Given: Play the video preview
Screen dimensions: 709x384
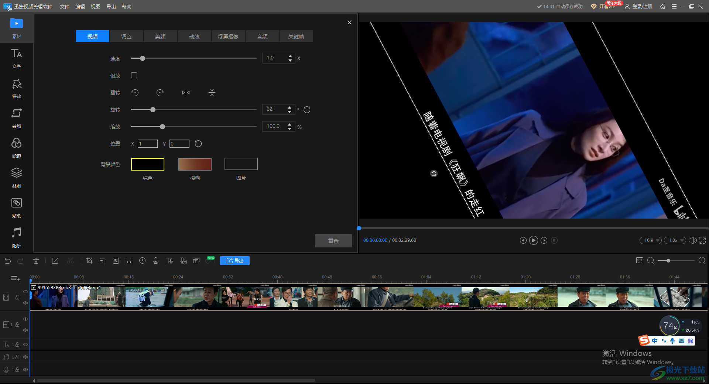Looking at the screenshot, I should (534, 240).
